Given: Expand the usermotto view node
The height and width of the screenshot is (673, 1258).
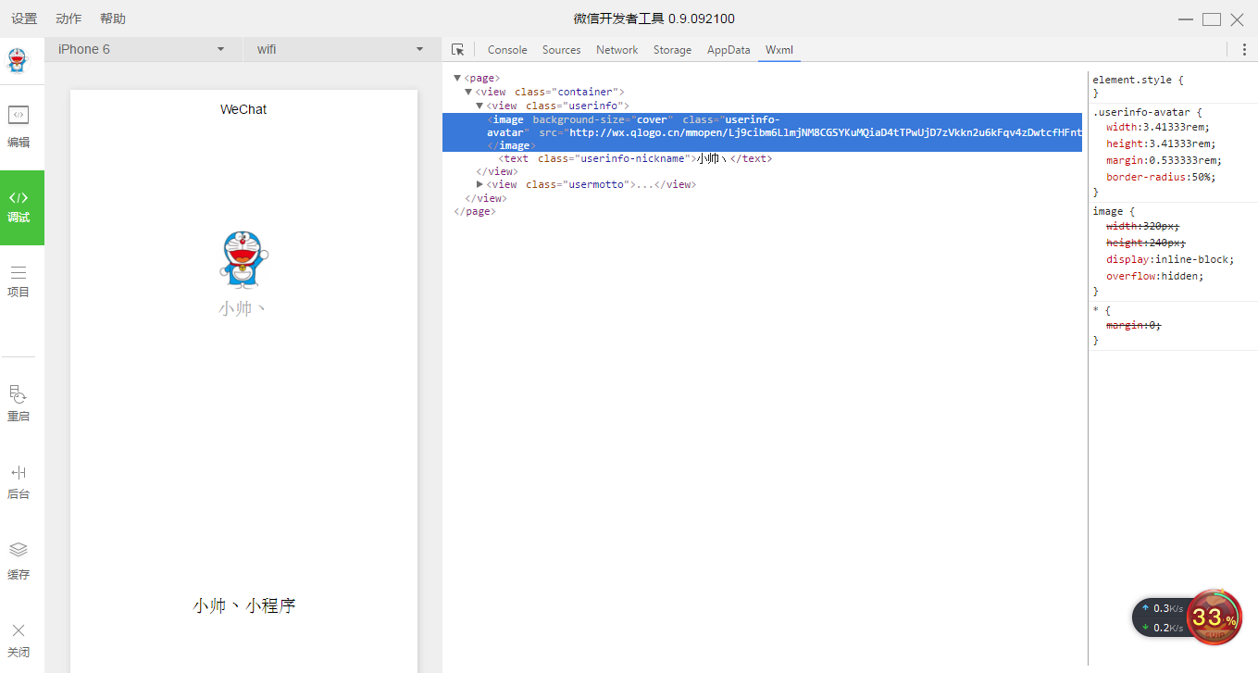Looking at the screenshot, I should pyautogui.click(x=480, y=184).
